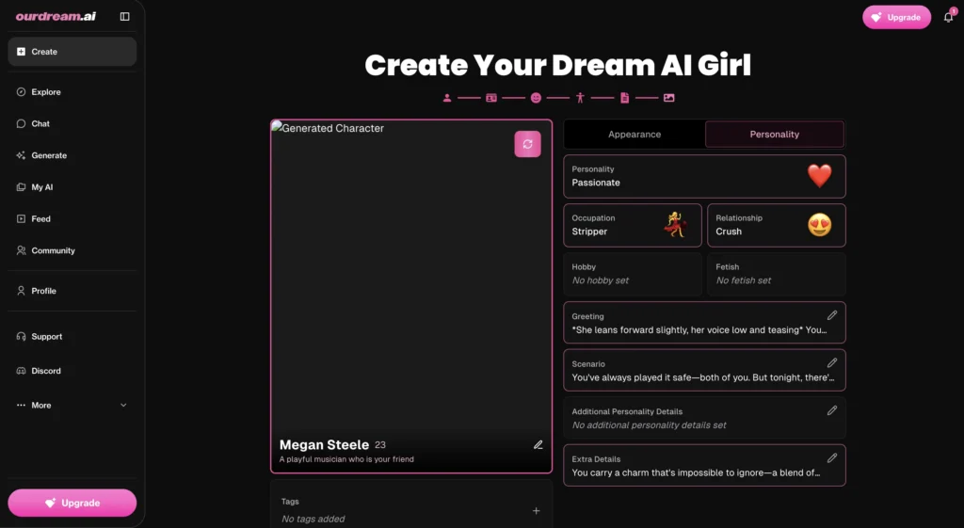Click the sidebar Upgrade button

point(72,503)
